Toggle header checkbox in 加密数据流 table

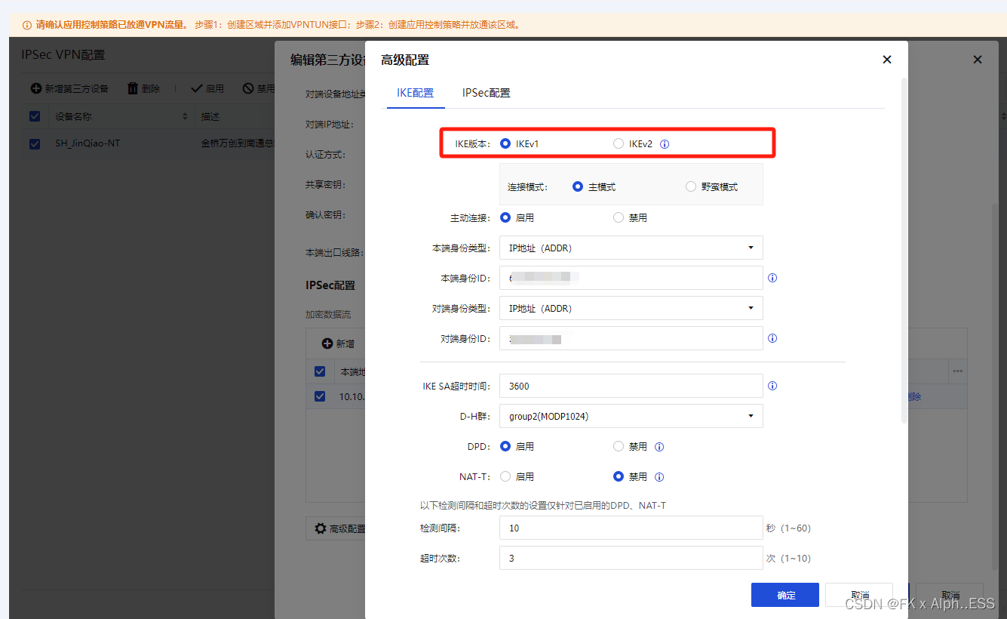320,371
